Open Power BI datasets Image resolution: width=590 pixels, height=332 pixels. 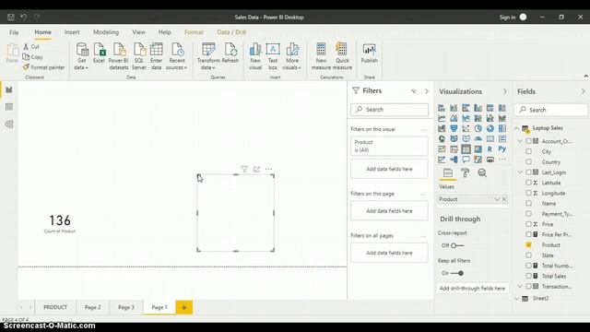click(x=119, y=56)
